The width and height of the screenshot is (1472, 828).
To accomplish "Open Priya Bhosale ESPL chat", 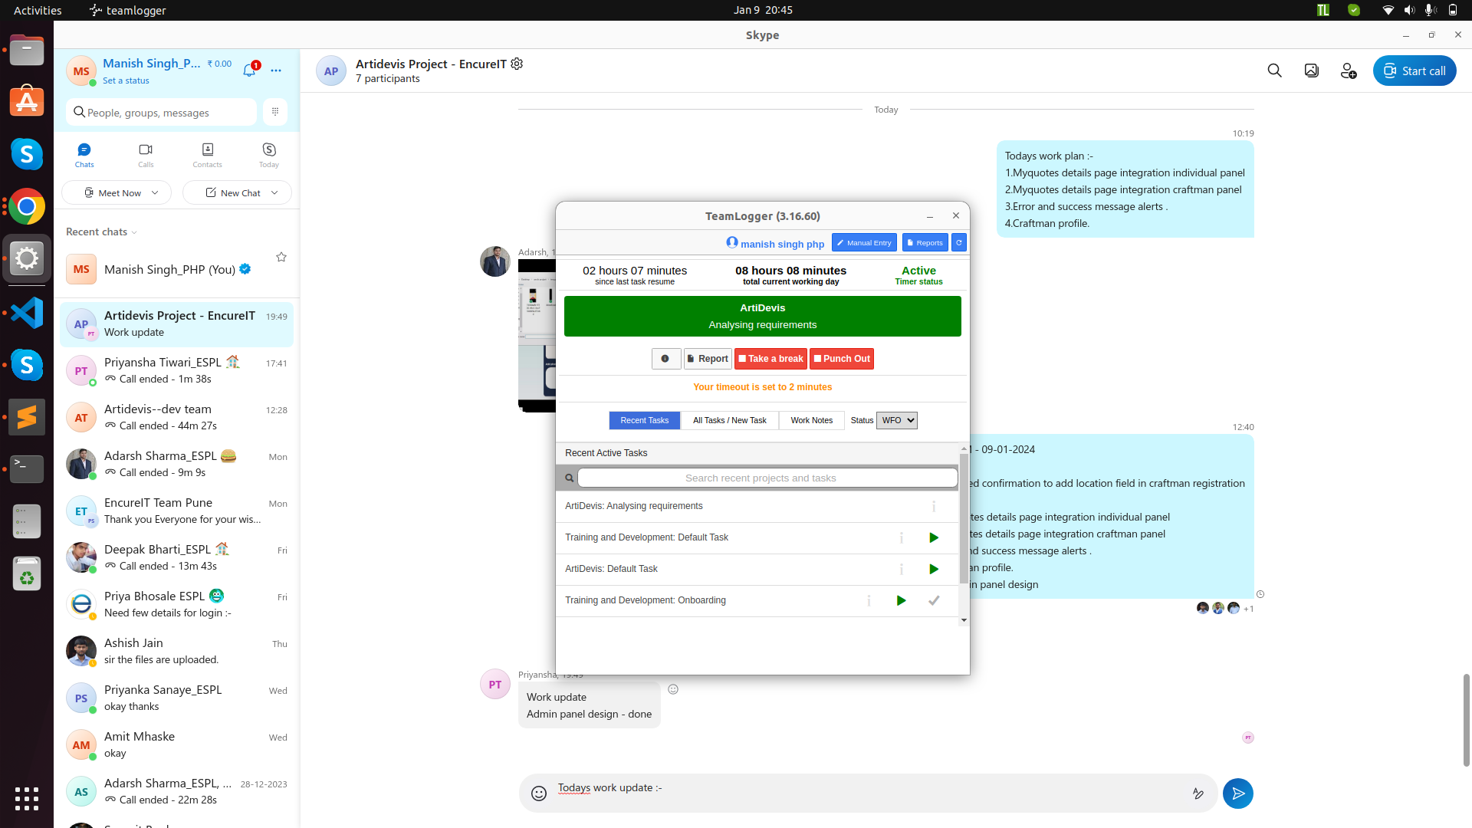I will [x=176, y=604].
